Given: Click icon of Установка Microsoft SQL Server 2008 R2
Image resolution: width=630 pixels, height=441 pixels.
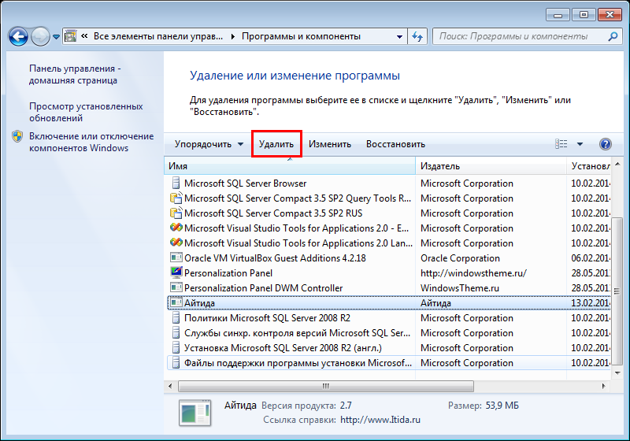Looking at the screenshot, I should tap(176, 347).
